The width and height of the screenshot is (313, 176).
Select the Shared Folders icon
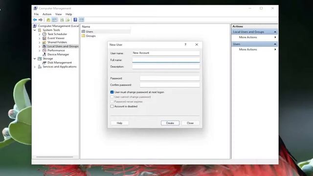[x=45, y=42]
